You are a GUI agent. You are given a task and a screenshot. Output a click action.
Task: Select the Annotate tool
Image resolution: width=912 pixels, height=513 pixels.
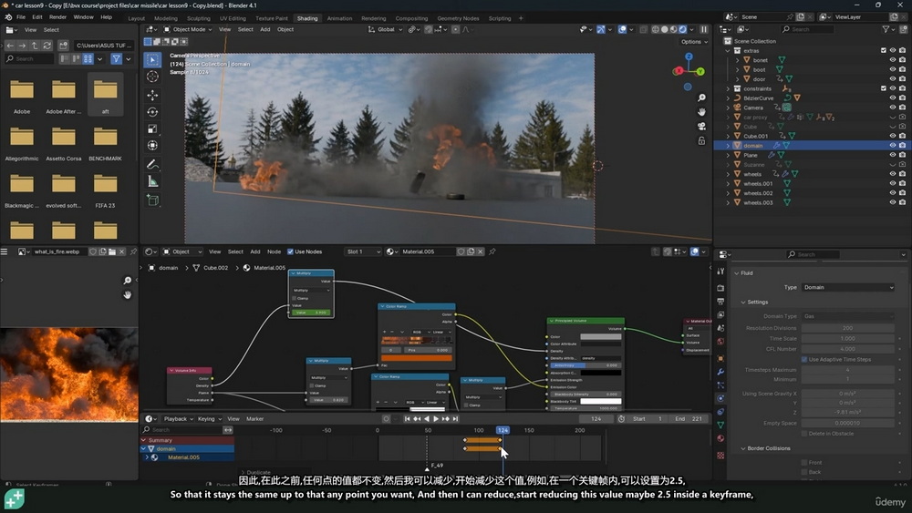tap(152, 165)
